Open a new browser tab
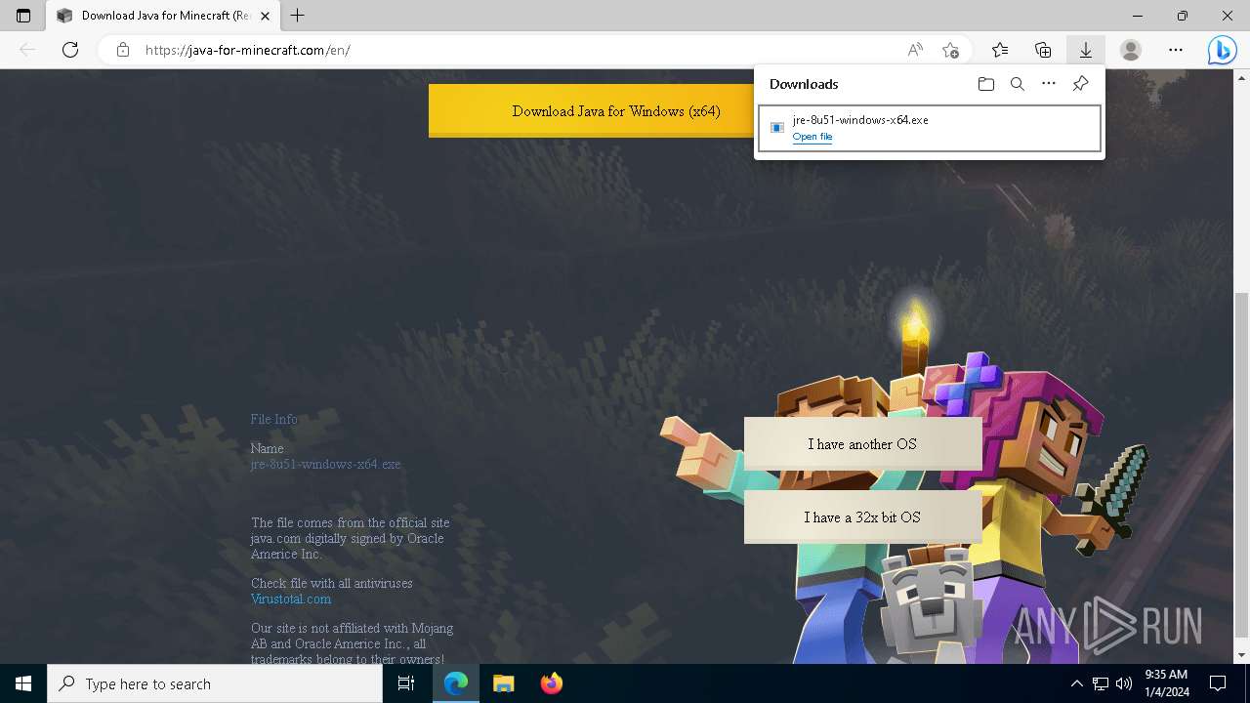 click(x=298, y=16)
